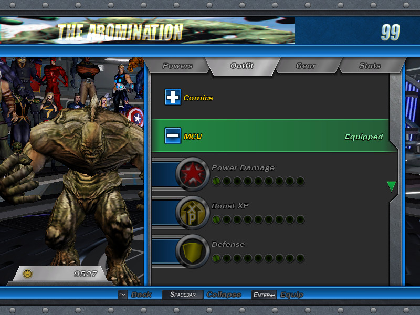Click the gold coin currency icon
The image size is (420, 315).
tap(28, 274)
